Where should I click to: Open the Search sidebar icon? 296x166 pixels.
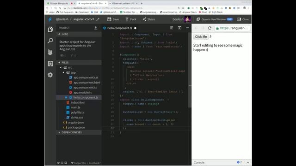pos(50,41)
